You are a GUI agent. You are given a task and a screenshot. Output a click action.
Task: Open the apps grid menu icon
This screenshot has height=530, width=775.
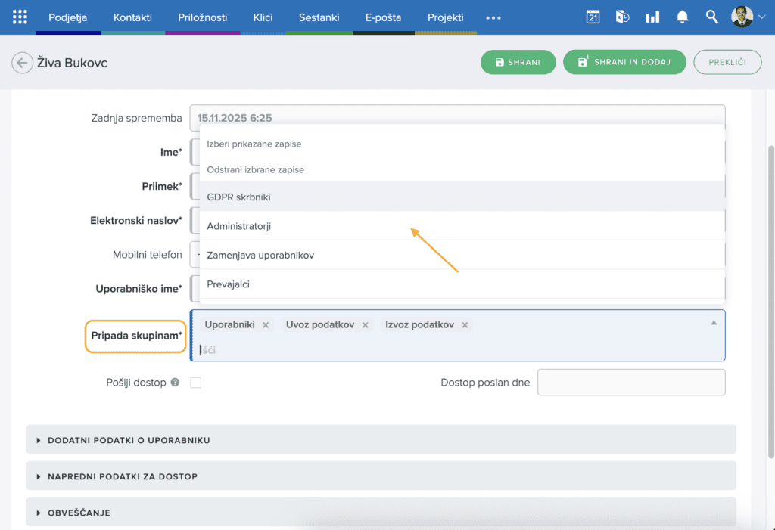pos(20,17)
